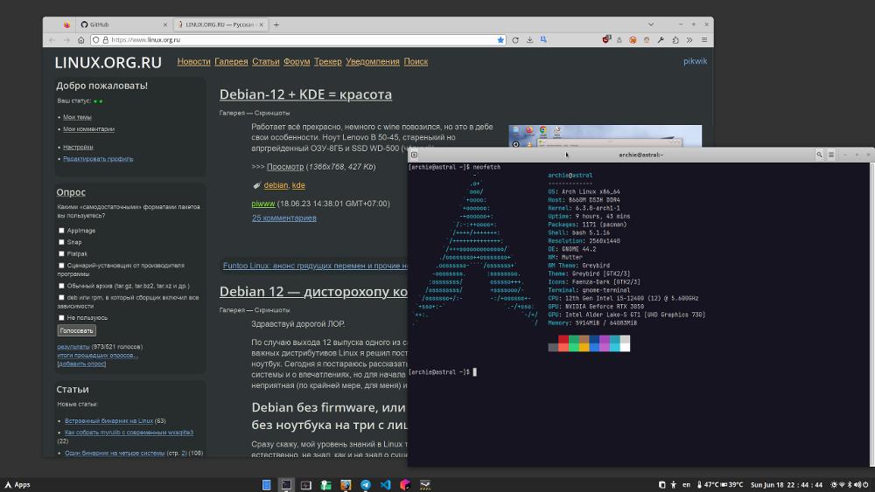Open Wi-Fi network tray icon
Image resolution: width=875 pixels, height=492 pixels.
pos(842,485)
